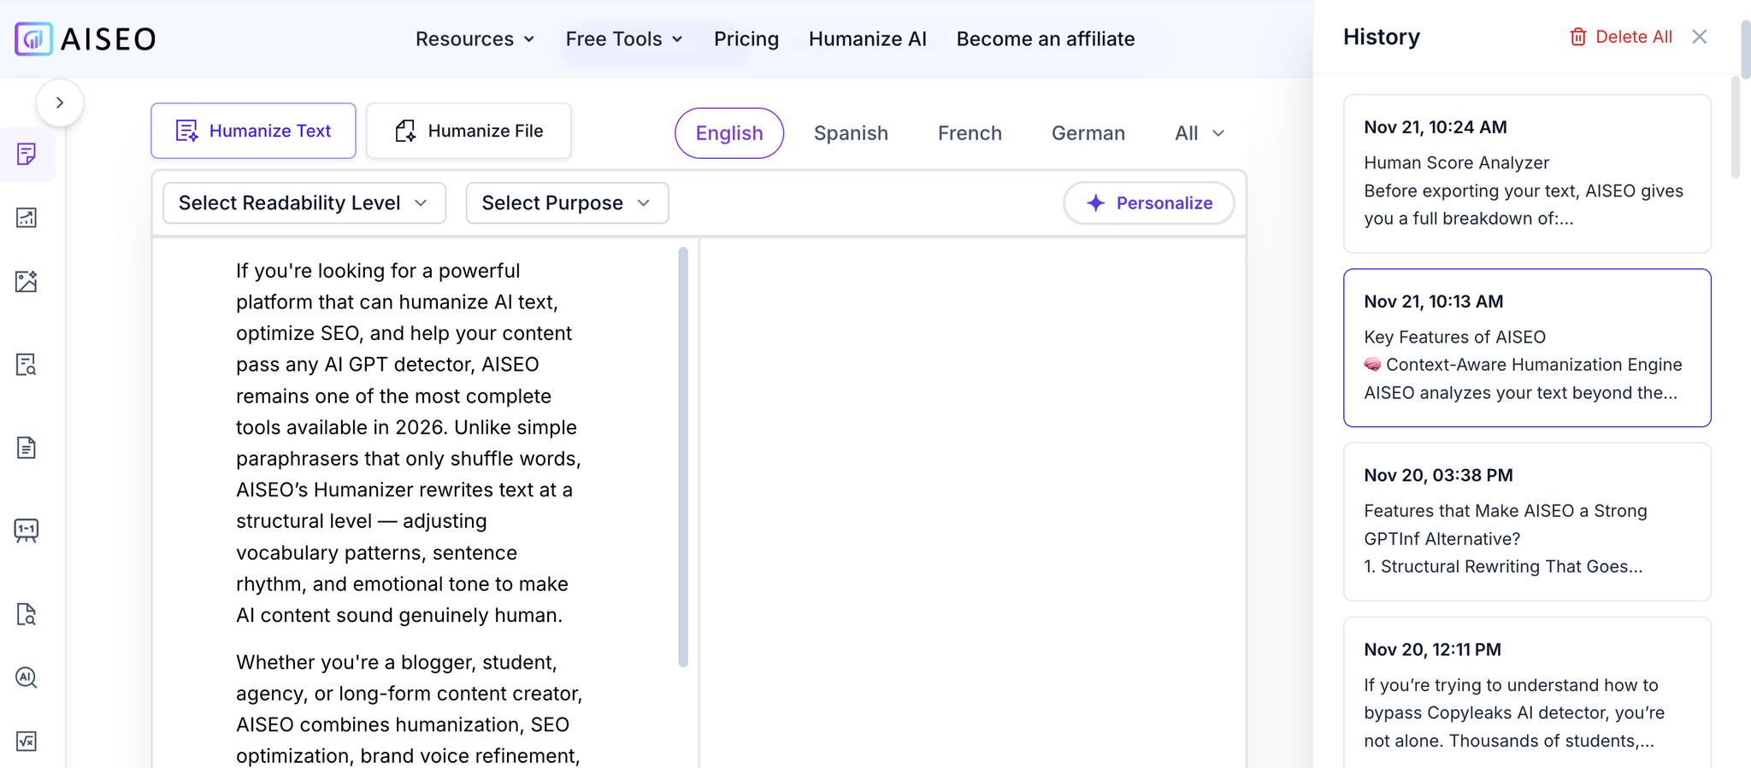Click the Personalize button

point(1149,203)
